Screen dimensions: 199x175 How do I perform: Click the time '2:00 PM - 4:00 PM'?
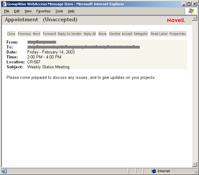[x=44, y=57]
